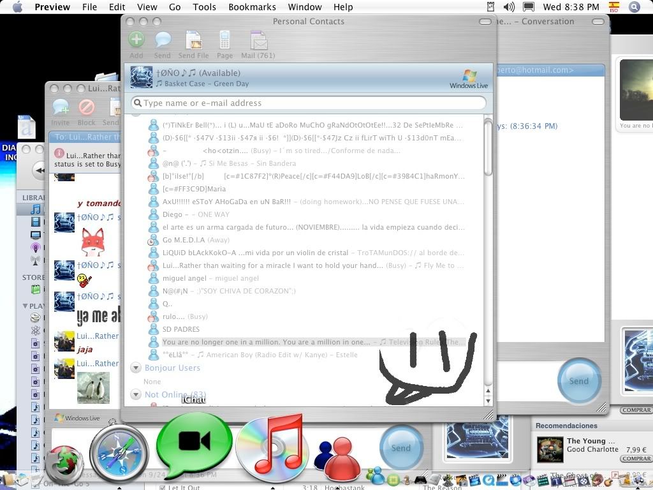Image resolution: width=653 pixels, height=490 pixels.
Task: Select contact Go M.E.D.I.A (Away)
Action: 307,240
